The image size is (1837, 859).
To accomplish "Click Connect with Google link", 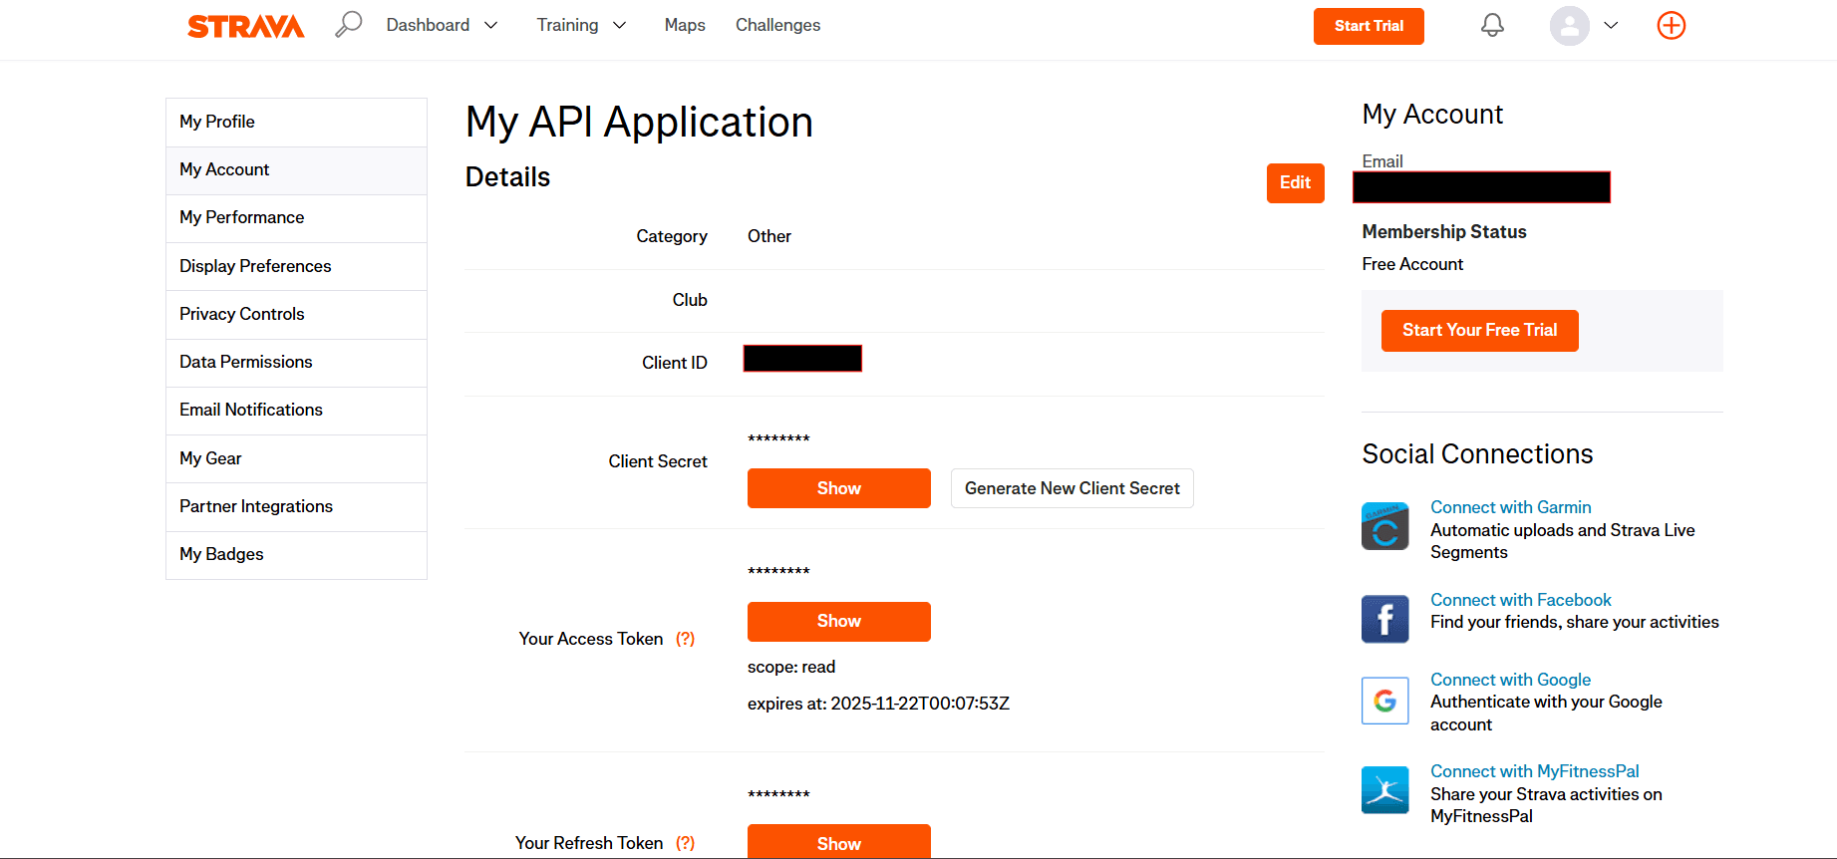I will point(1510,680).
